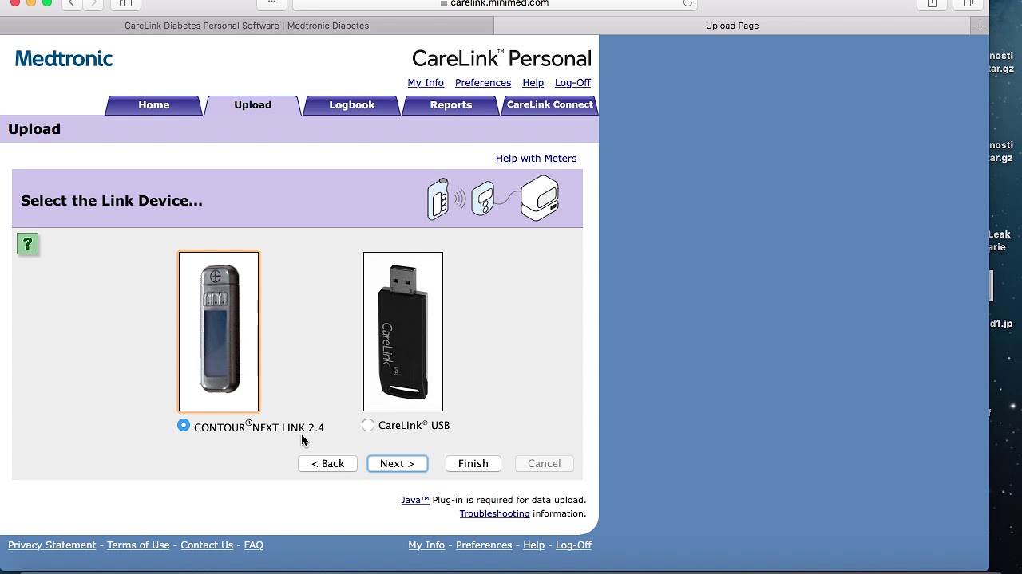Screen dimensions: 1022x574
Task: Open the FAQ footer link
Action: point(253,545)
